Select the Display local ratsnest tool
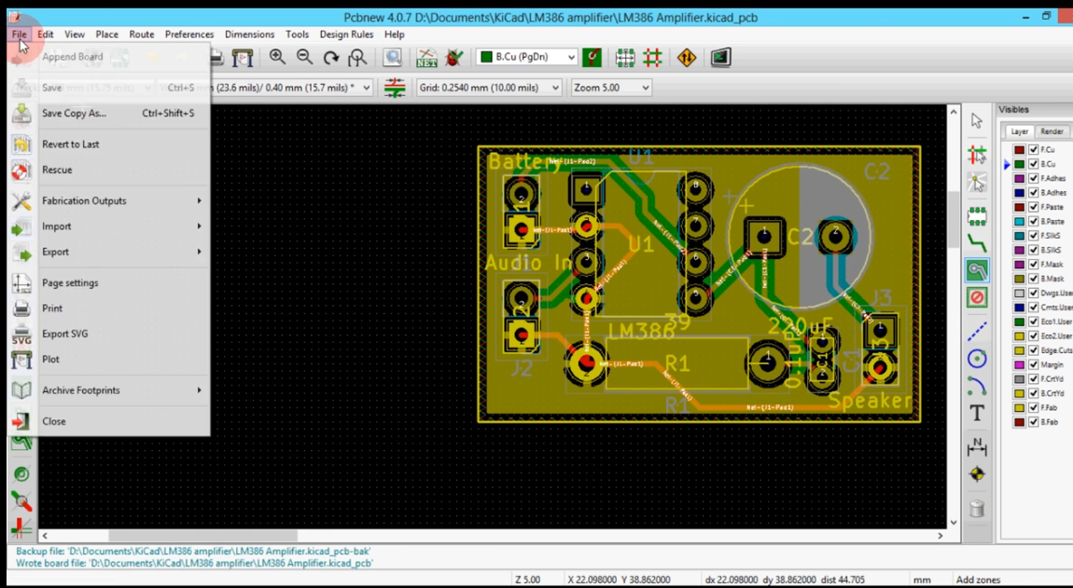 click(x=977, y=183)
